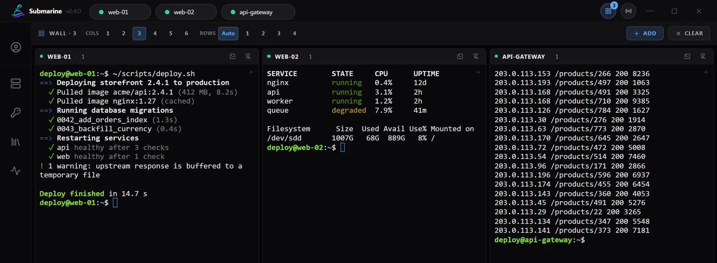This screenshot has width=717, height=263.
Task: Set wall rows to 2
Action: 263,34
